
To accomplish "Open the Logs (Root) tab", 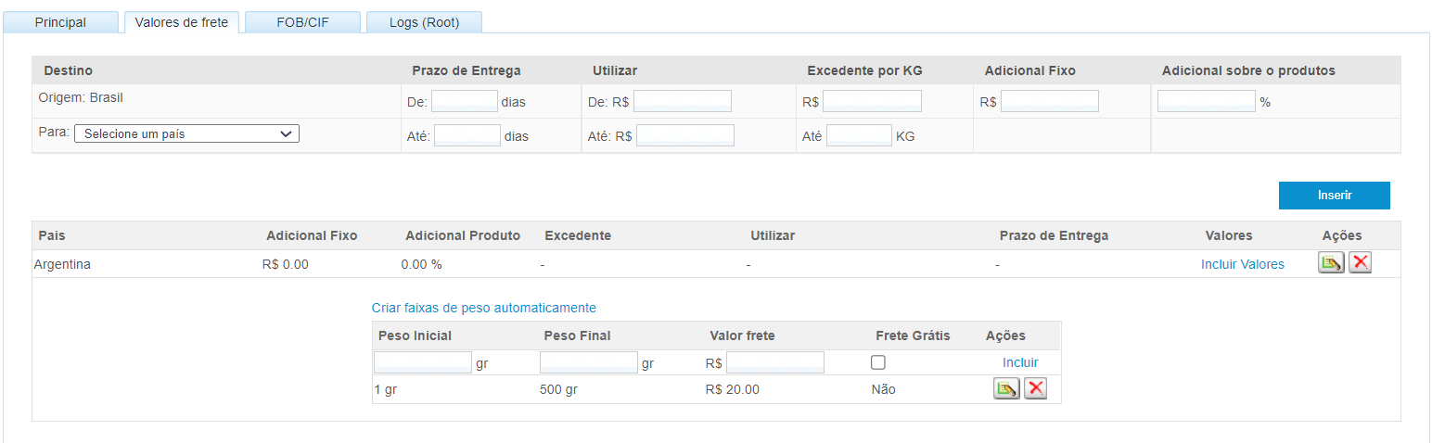I will [424, 22].
